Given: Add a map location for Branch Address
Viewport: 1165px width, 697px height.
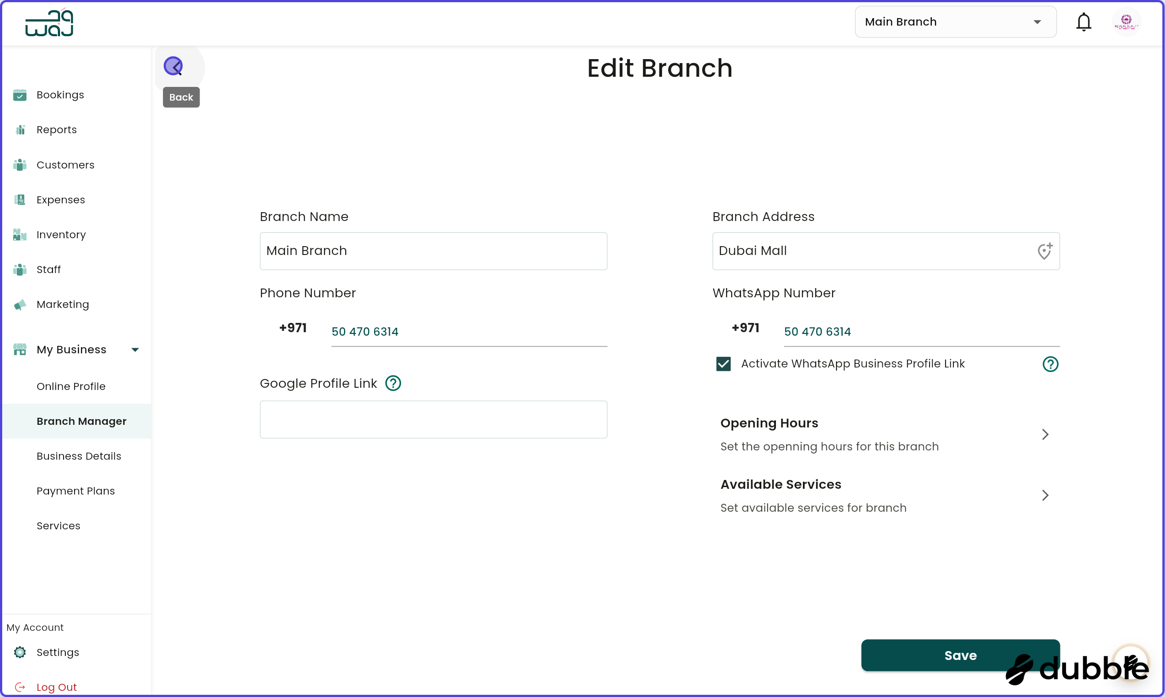Looking at the screenshot, I should click(1044, 251).
